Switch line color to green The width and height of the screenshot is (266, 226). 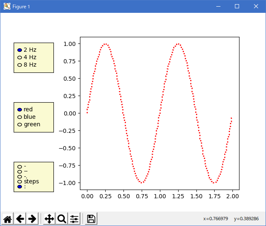tap(19, 125)
